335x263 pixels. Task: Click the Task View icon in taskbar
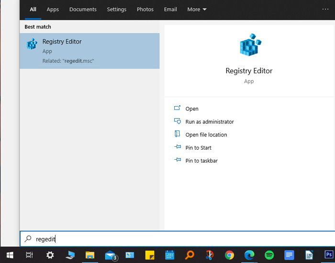30,255
